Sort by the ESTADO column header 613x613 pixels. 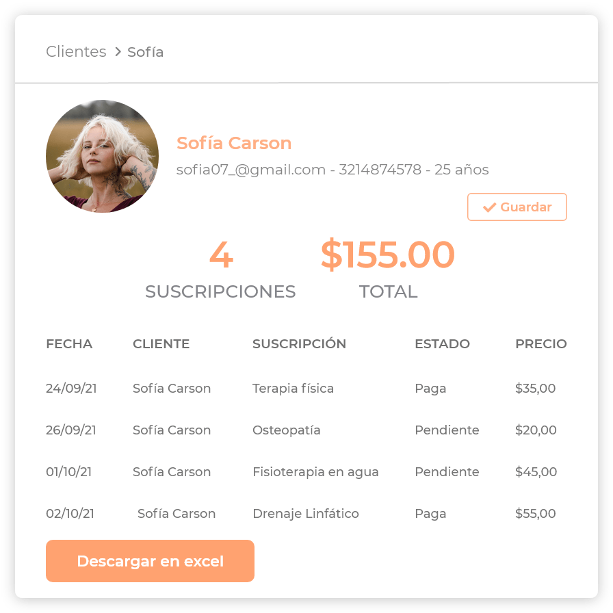click(x=442, y=344)
